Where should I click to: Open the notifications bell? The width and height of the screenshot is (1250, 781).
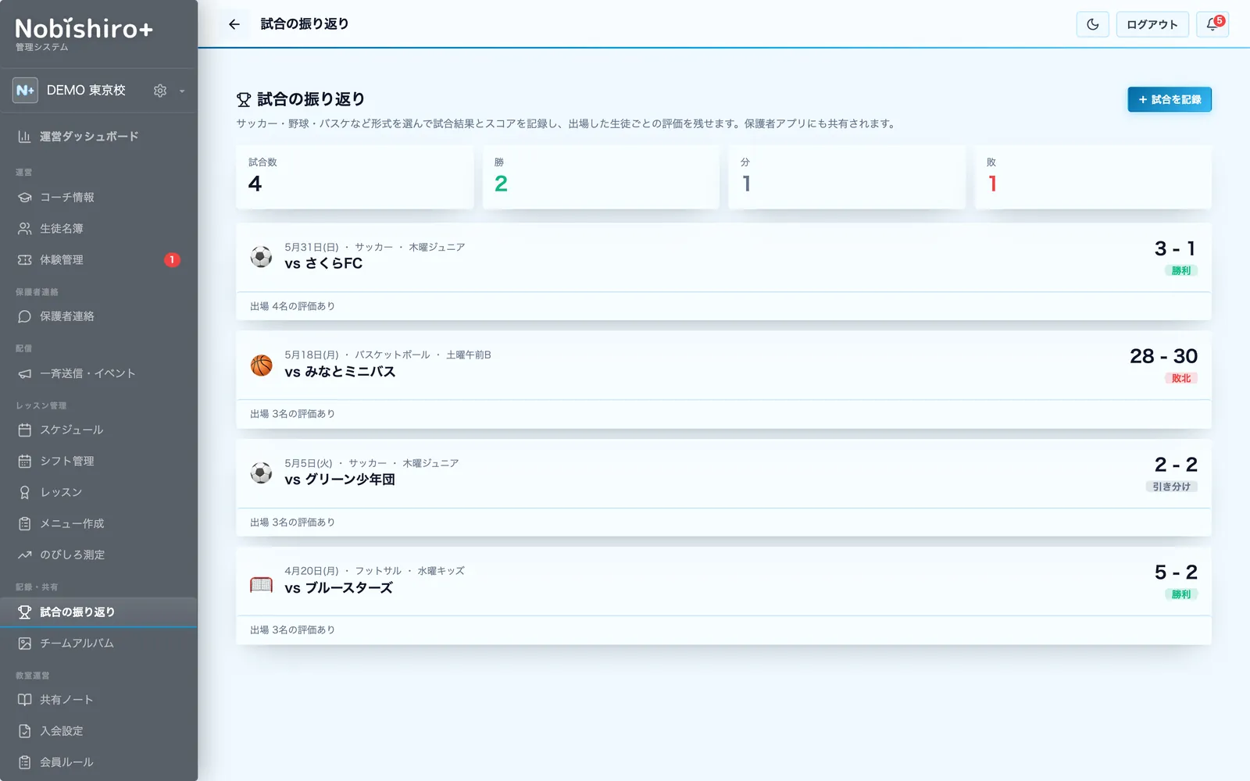pyautogui.click(x=1212, y=24)
